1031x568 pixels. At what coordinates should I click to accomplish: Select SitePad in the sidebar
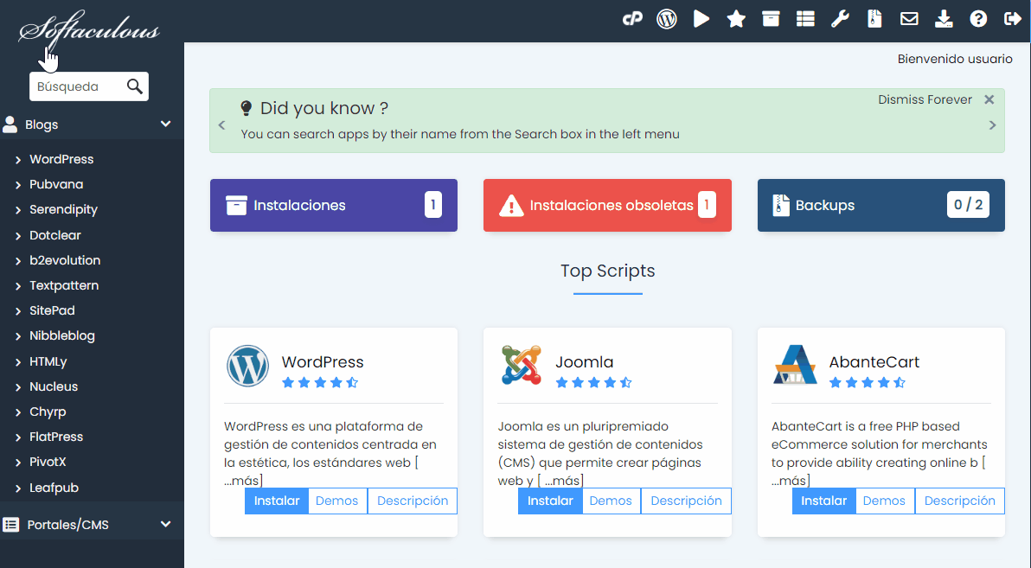coord(52,310)
